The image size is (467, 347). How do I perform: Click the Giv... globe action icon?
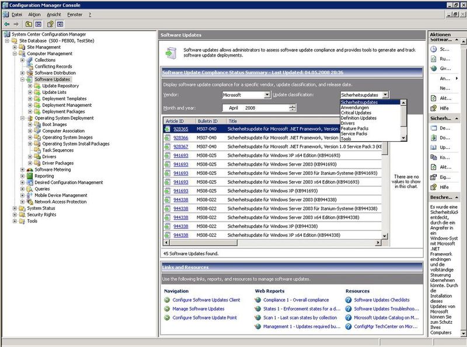coord(434,68)
